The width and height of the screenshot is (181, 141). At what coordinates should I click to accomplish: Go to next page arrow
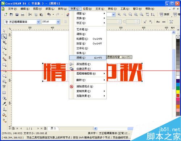point(38,128)
